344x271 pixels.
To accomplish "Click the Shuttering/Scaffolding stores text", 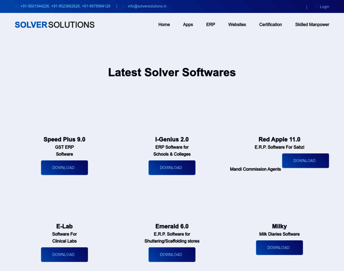I will [x=172, y=241].
